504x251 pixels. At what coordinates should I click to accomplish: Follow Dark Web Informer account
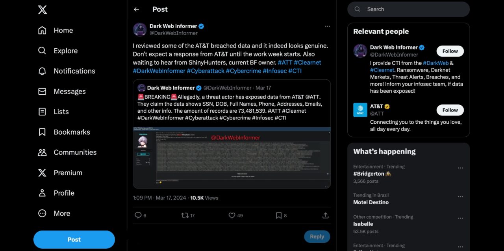[x=450, y=51]
